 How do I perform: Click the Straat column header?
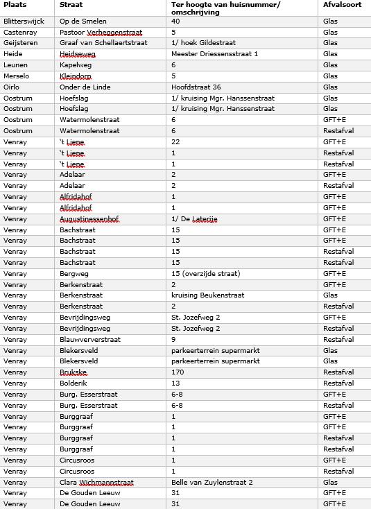pyautogui.click(x=71, y=5)
